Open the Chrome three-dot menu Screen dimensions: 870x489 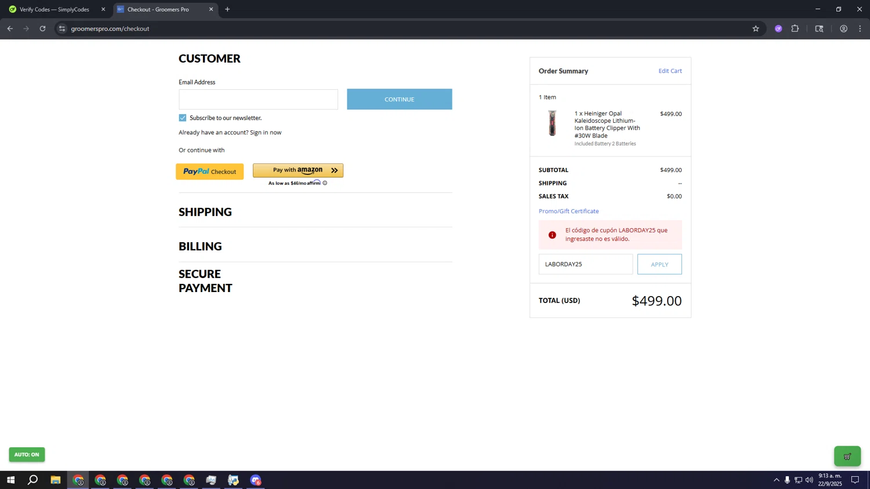coord(860,28)
